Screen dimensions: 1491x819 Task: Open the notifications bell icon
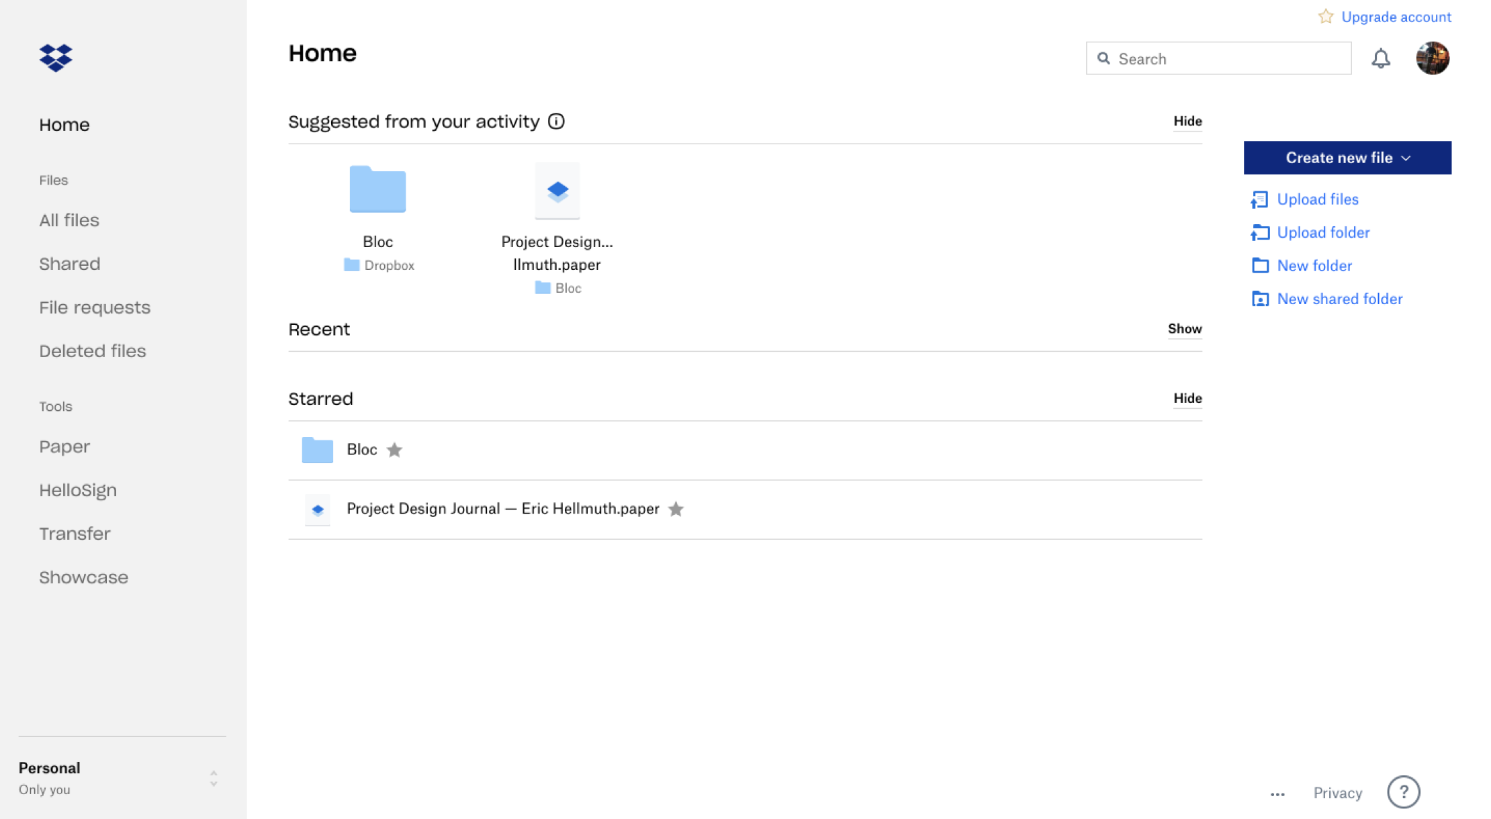[1380, 58]
